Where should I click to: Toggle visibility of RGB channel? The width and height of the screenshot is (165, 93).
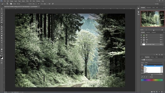tap(141, 35)
